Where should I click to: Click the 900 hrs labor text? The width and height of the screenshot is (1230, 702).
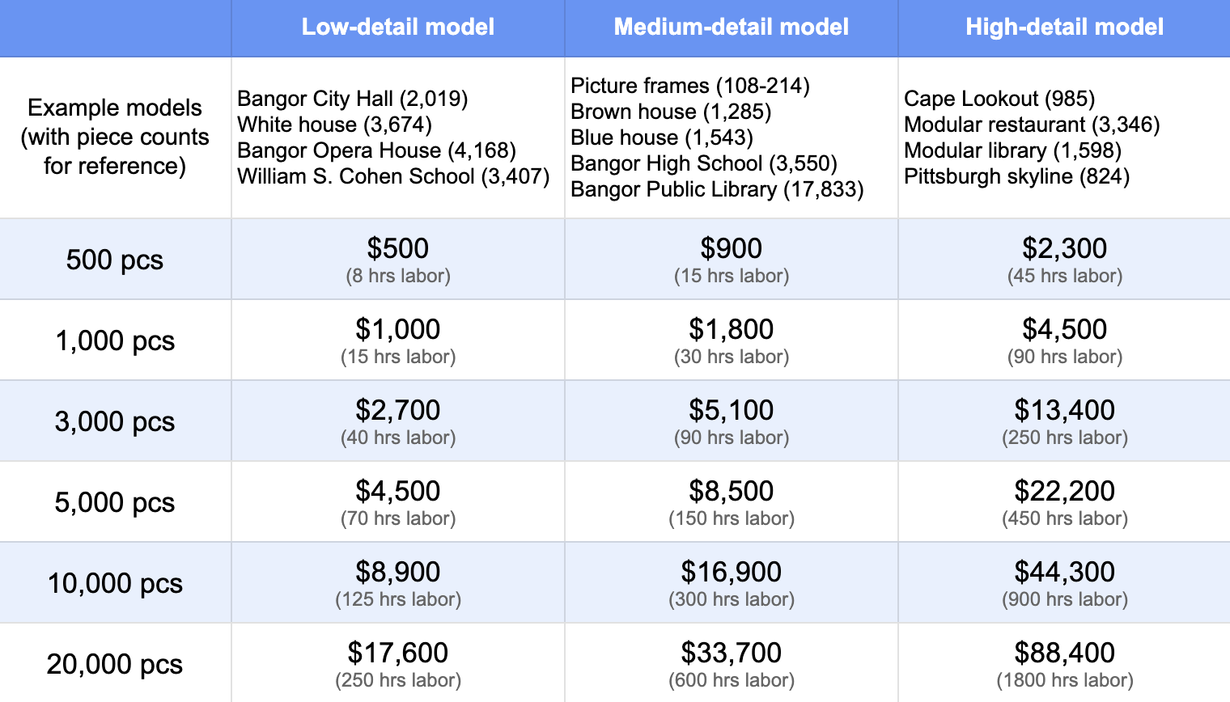point(1065,599)
